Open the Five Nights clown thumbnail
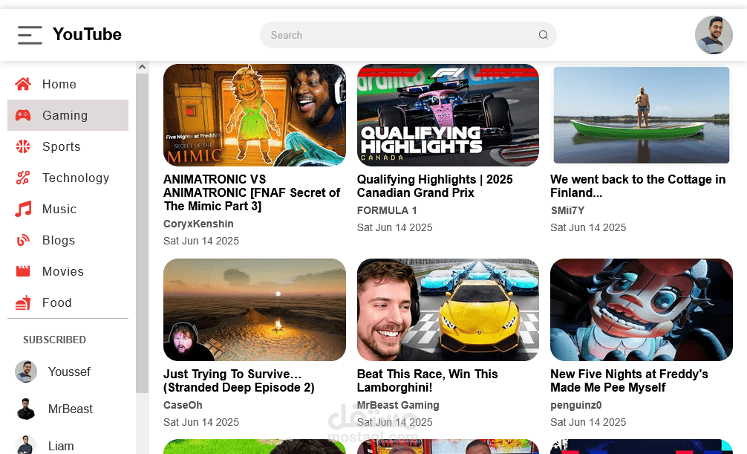 [x=642, y=310]
